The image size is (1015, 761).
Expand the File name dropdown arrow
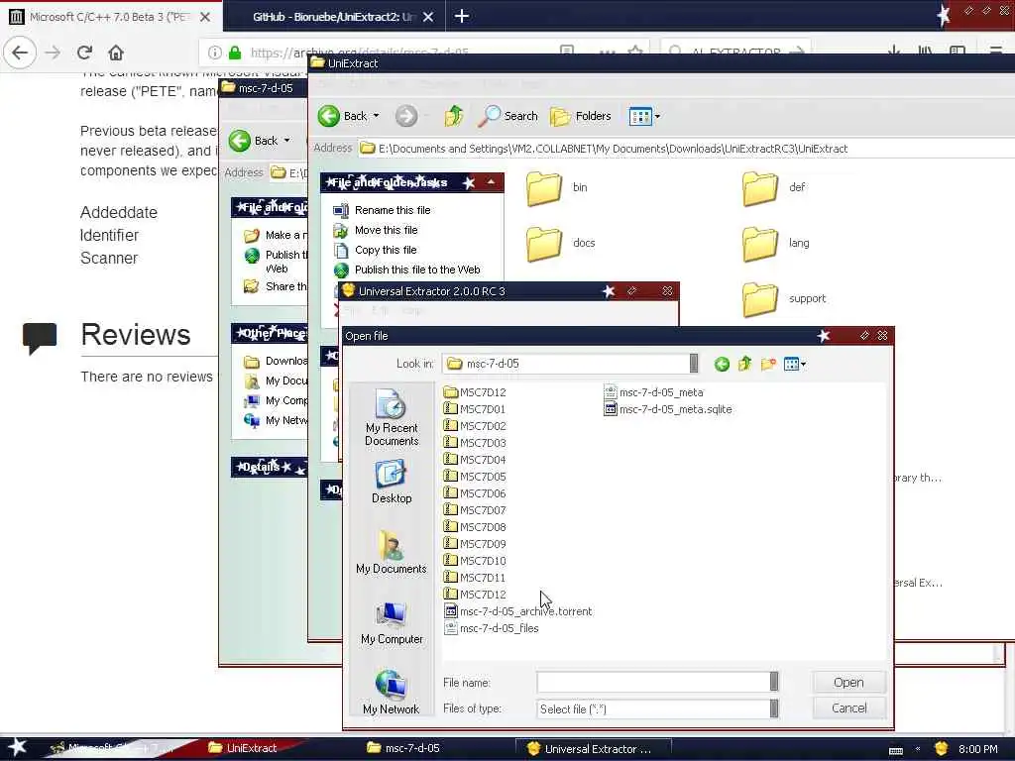(774, 682)
